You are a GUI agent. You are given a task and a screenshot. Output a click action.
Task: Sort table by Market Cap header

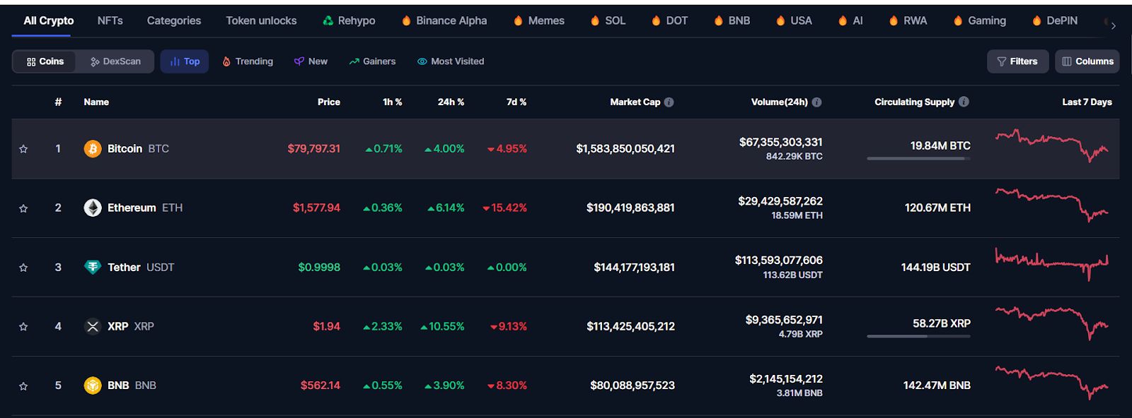tap(635, 102)
